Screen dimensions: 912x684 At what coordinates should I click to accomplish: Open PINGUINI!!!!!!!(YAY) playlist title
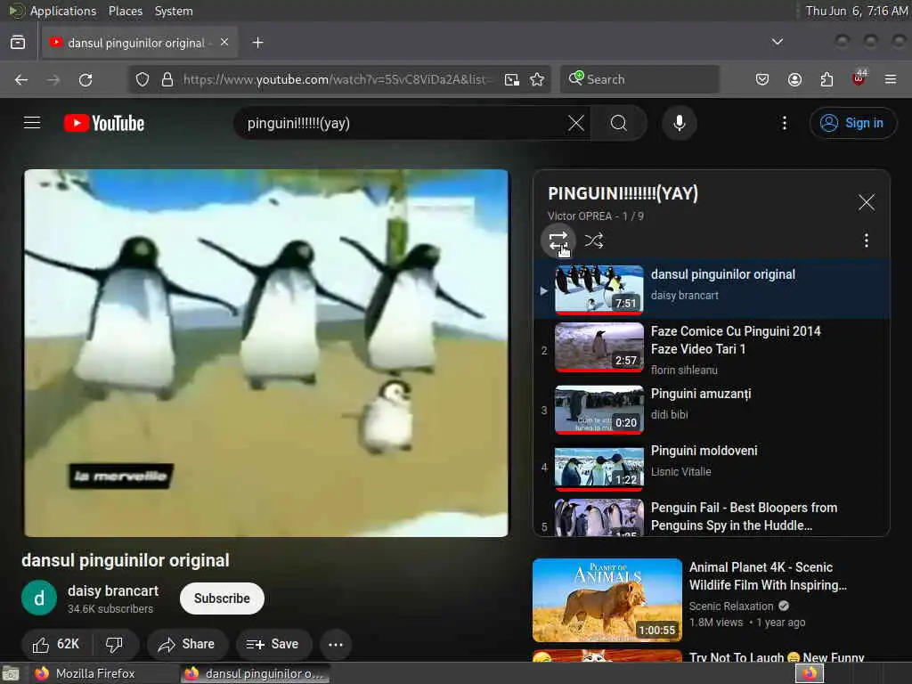tap(623, 193)
